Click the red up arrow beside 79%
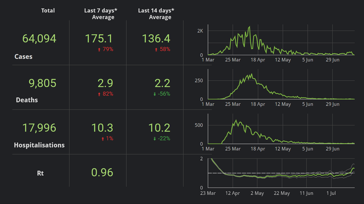Screen dimensions: 364x204 click(x=99, y=49)
